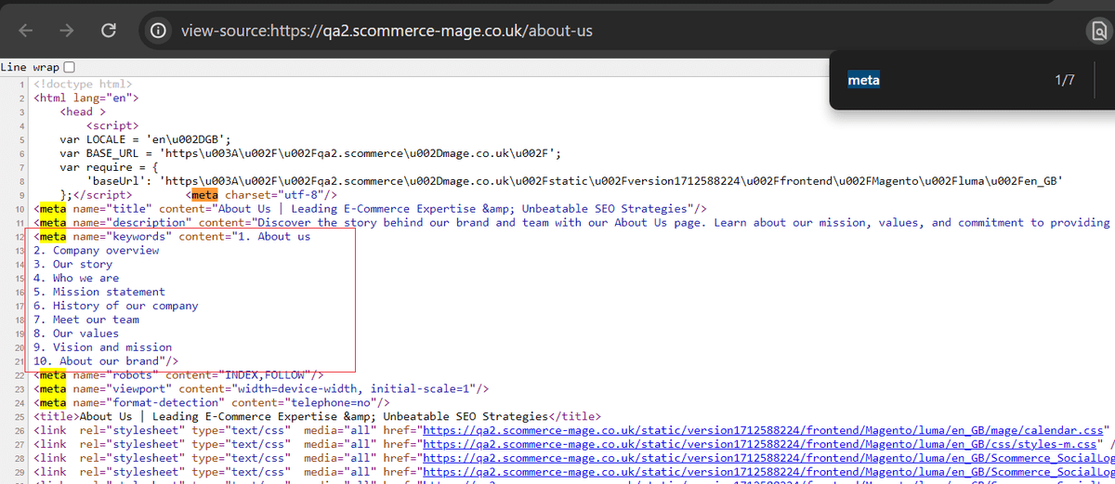This screenshot has width=1115, height=484.
Task: Open the site information icon
Action: point(160,31)
